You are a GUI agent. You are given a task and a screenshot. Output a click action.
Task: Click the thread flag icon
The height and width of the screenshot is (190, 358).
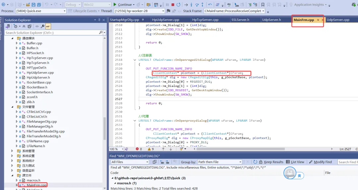(x=168, y=11)
